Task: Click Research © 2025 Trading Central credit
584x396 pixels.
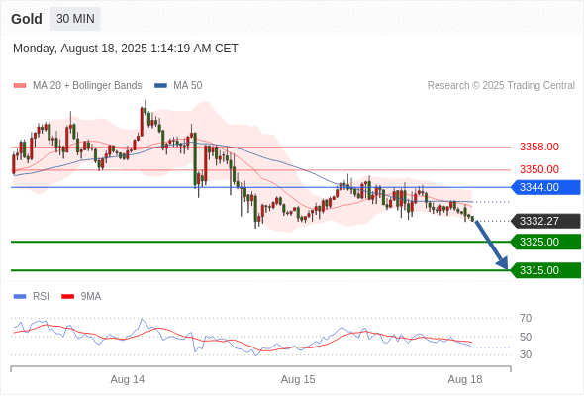Action: [x=501, y=86]
